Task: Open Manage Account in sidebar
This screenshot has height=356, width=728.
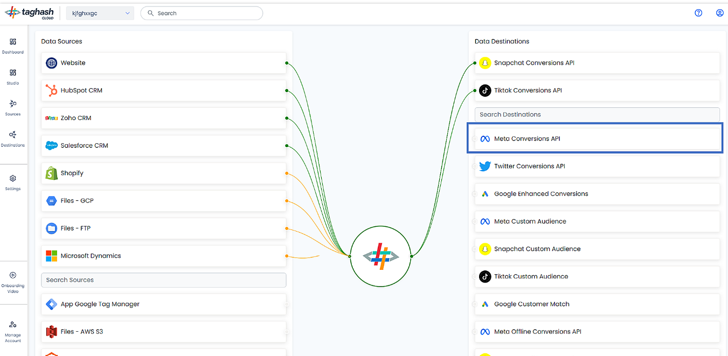Action: point(13,324)
